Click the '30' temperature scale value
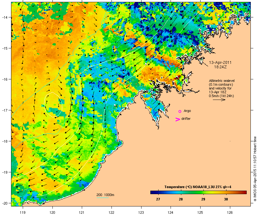The image size is (259, 215). 226,199
